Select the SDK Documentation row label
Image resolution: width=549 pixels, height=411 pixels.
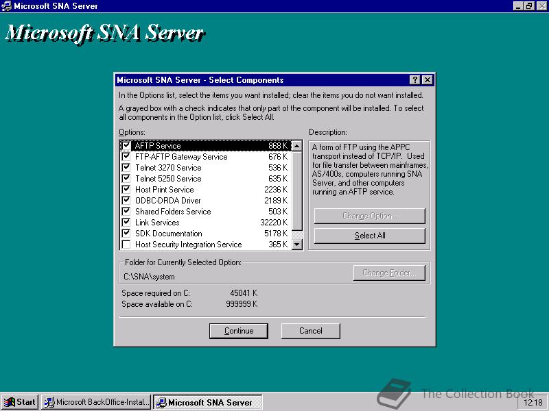tap(168, 234)
